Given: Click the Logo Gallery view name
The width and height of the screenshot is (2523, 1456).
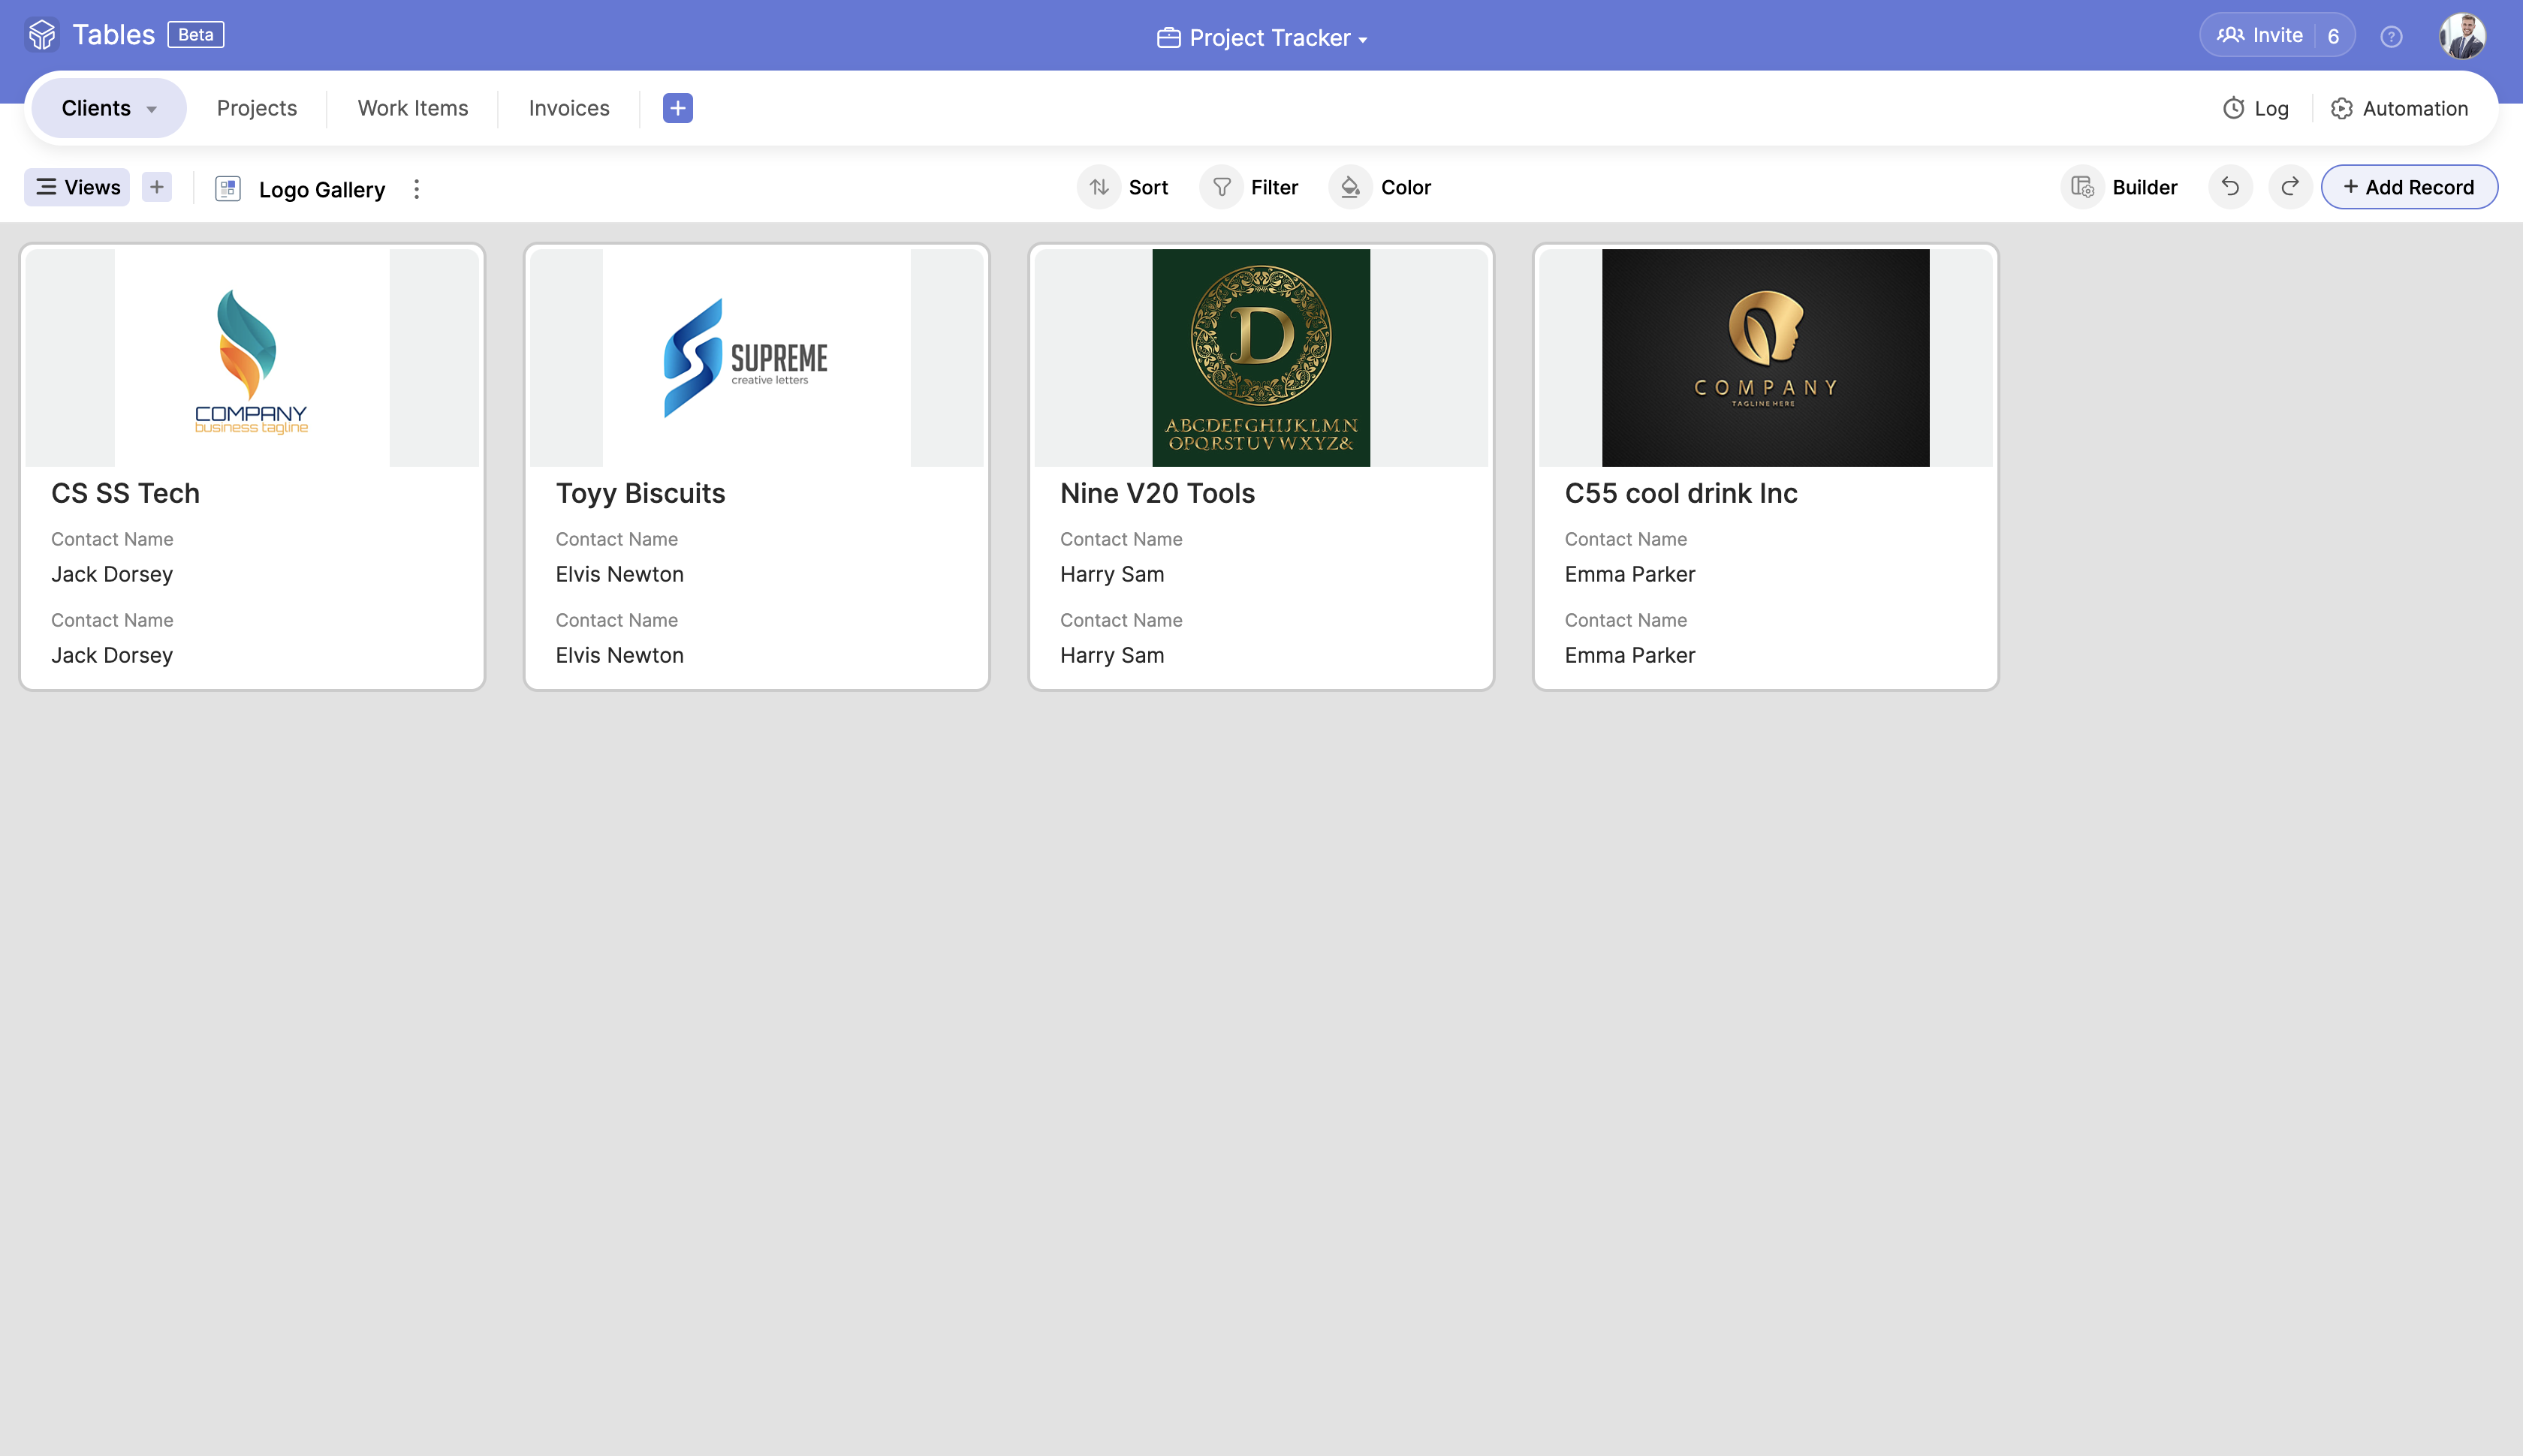Looking at the screenshot, I should (x=322, y=189).
